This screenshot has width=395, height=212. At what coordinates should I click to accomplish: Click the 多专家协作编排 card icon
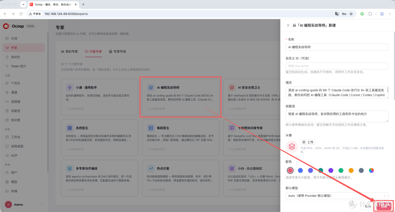coord(69,168)
